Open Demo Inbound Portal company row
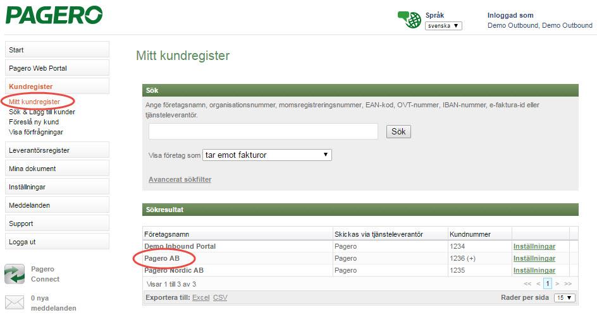Image resolution: width=597 pixels, height=315 pixels. coord(180,246)
